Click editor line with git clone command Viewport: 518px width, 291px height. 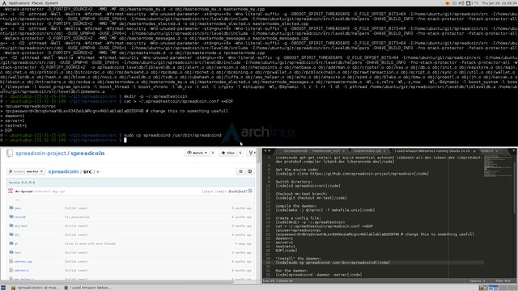352,174
